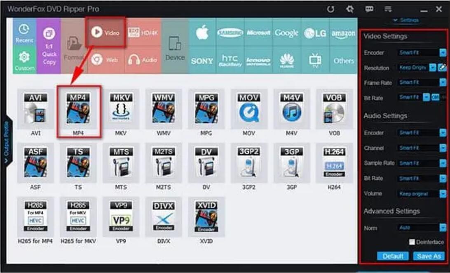Select the 1:1 Quick Copy tab
The height and width of the screenshot is (273, 450).
49,46
